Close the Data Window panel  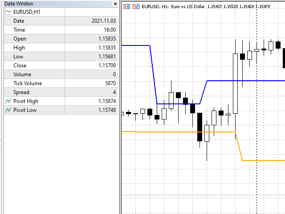point(115,4)
